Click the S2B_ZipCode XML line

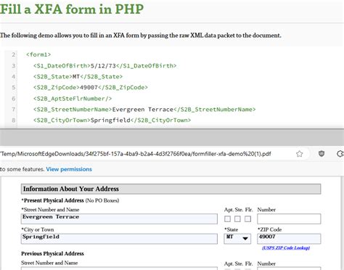[91, 87]
